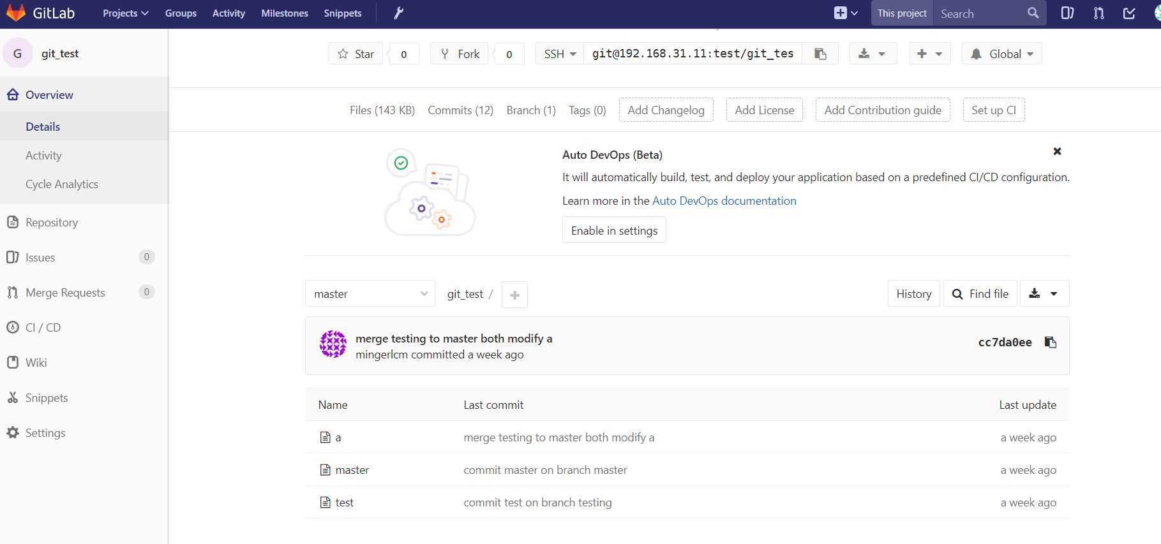Click the git_test project avatar
The width and height of the screenshot is (1161, 544).
(x=18, y=54)
